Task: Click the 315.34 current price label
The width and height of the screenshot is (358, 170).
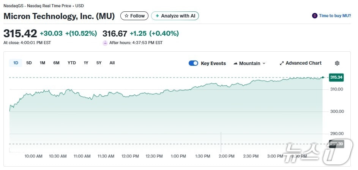Action: click(336, 78)
